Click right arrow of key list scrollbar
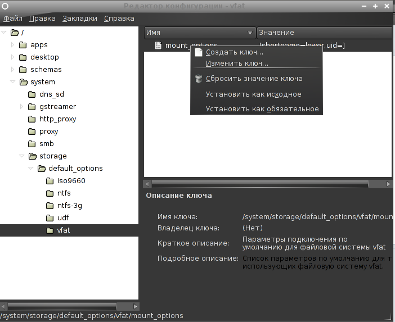The image size is (395, 322). pyautogui.click(x=388, y=184)
